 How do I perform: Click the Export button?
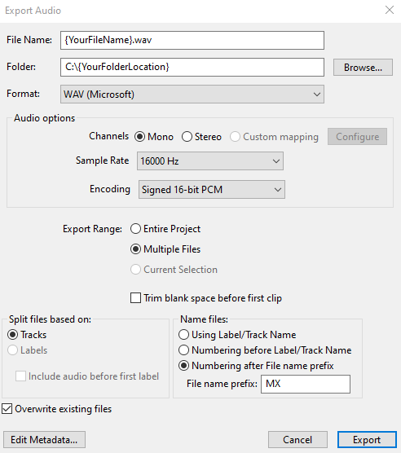point(367,440)
